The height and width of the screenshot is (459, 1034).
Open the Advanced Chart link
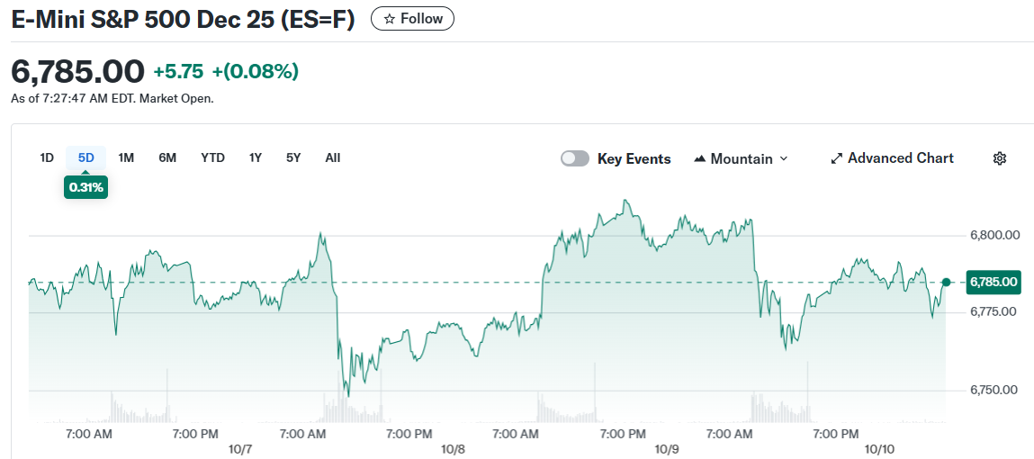[900, 158]
